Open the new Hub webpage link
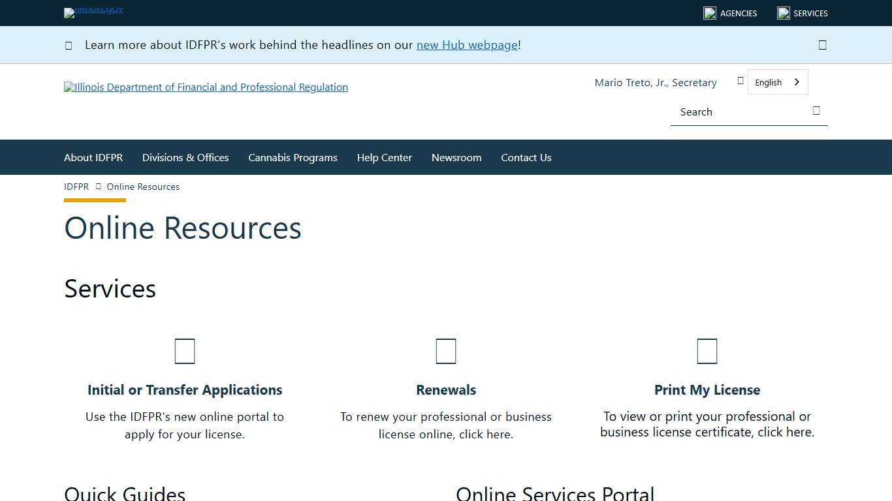The width and height of the screenshot is (892, 501). (x=466, y=44)
